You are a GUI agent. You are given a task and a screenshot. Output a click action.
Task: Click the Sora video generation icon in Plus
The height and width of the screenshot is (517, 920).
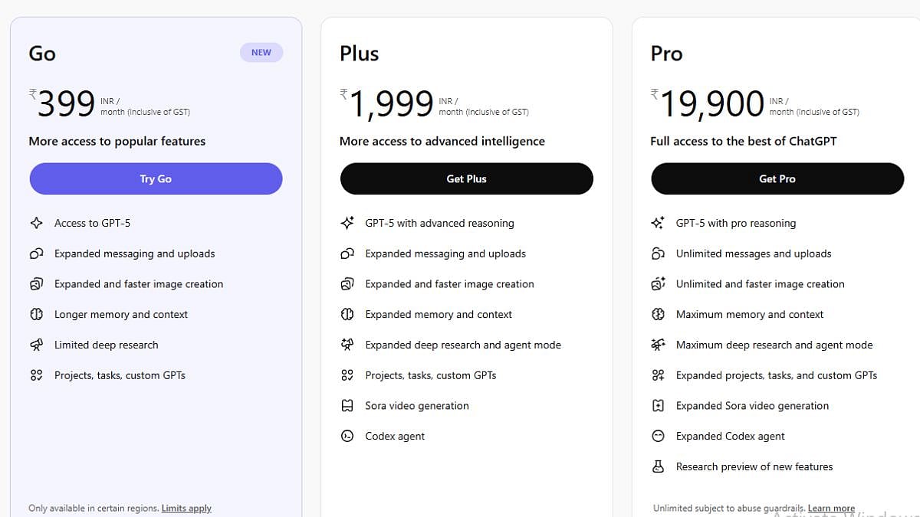tap(347, 406)
